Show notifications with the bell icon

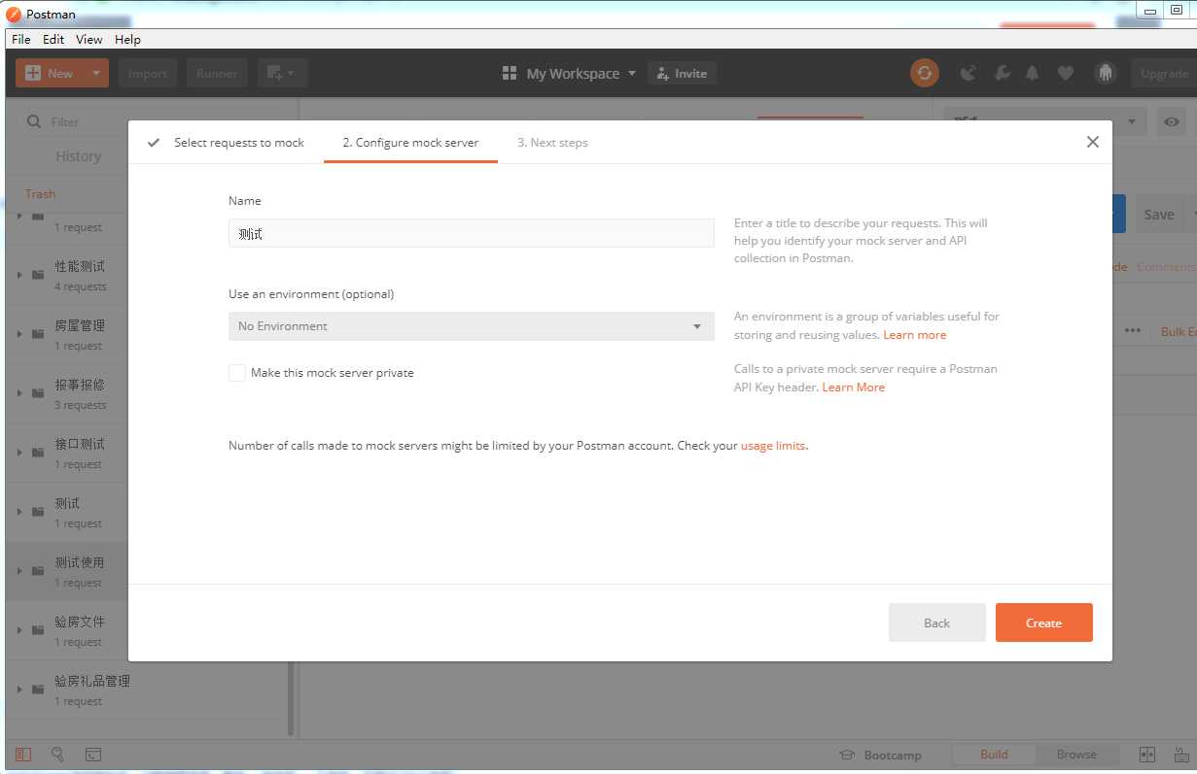tap(1033, 73)
